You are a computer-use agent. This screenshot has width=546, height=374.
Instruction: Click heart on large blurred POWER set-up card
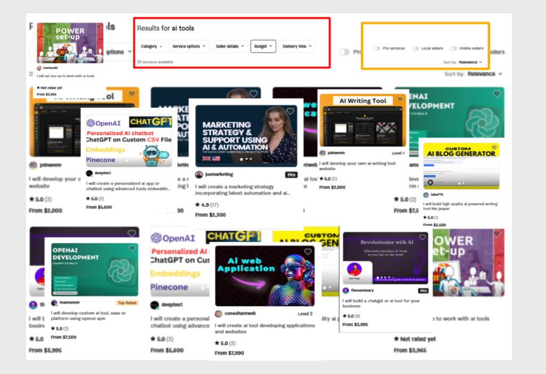(497, 234)
